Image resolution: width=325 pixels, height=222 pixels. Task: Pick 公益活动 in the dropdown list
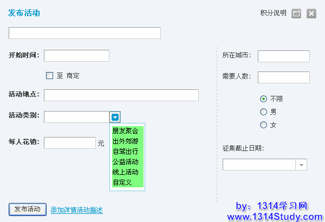tap(125, 162)
